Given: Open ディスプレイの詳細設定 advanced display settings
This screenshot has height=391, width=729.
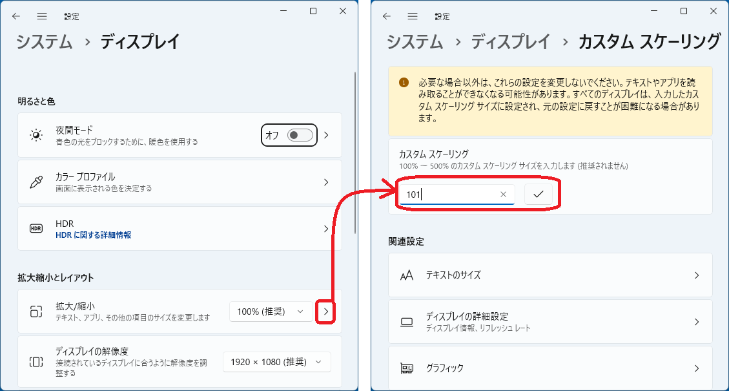Looking at the screenshot, I should pos(549,322).
